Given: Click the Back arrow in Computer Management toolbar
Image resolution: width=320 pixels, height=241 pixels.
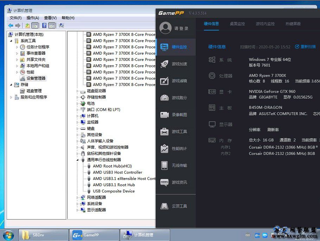Looking at the screenshot, I should pyautogui.click(x=11, y=26).
